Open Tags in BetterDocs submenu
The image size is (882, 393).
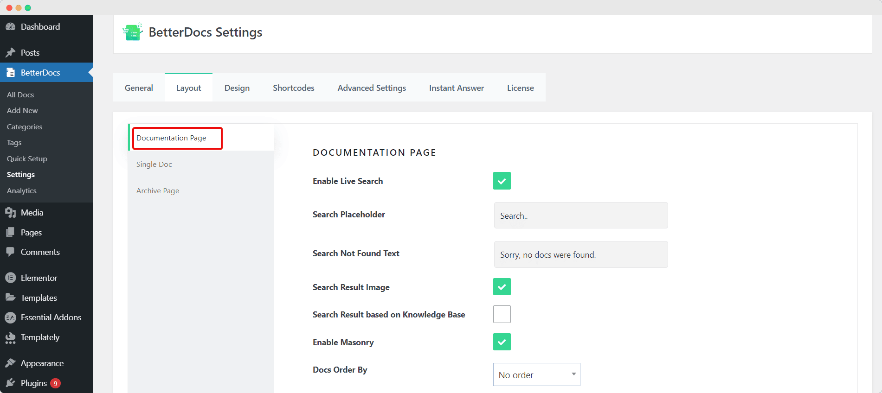[14, 142]
